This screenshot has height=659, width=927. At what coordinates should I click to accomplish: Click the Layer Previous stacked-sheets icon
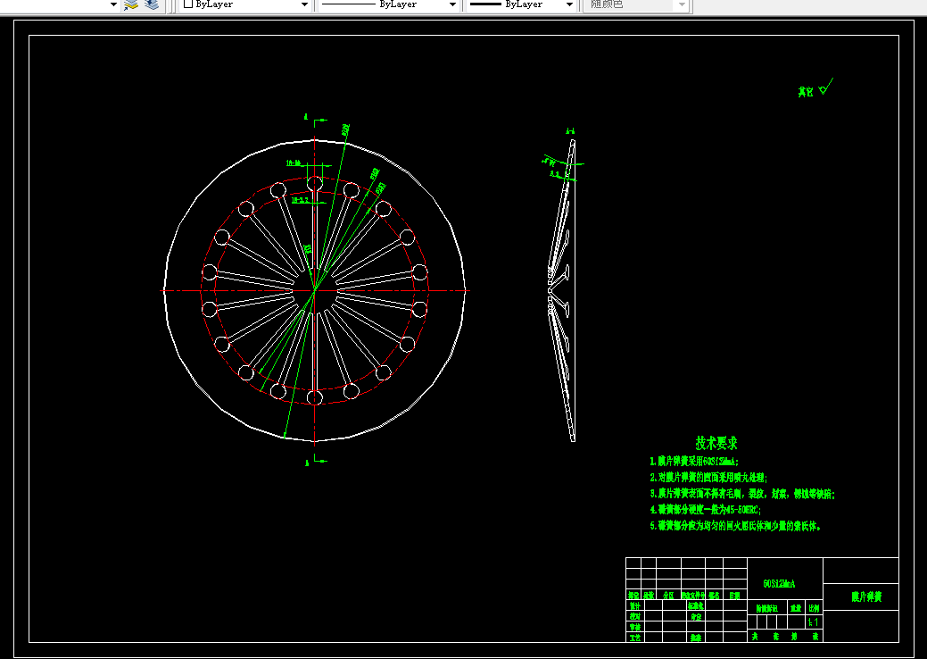(152, 4)
